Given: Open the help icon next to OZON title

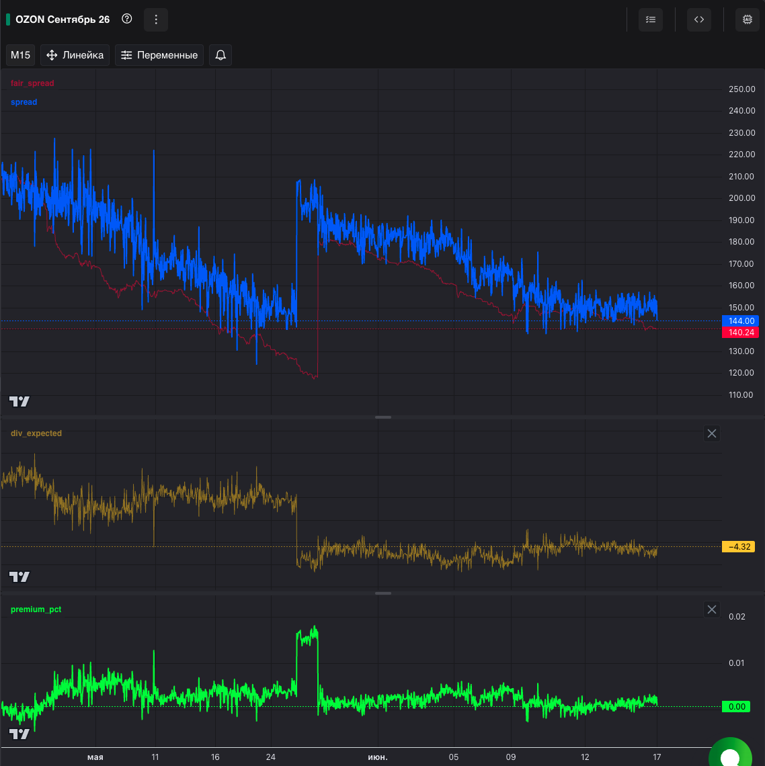Looking at the screenshot, I should tap(126, 19).
